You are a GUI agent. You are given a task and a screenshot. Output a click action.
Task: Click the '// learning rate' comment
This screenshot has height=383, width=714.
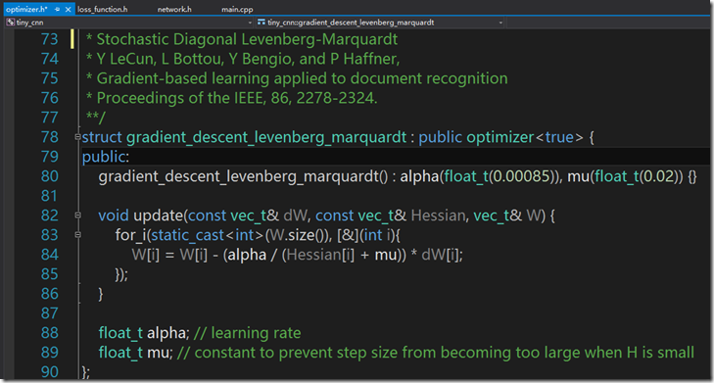(247, 333)
